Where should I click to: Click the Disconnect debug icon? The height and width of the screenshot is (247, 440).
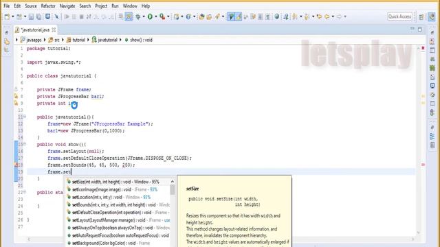pyautogui.click(x=89, y=16)
